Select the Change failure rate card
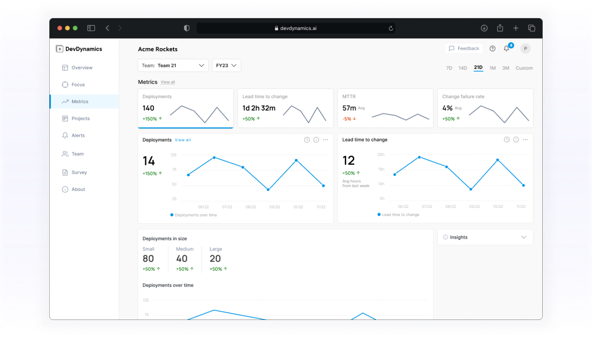This screenshot has height=338, width=592. [x=485, y=108]
